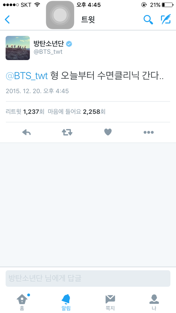Image resolution: width=176 pixels, height=313 pixels.
Task: Go to the 나 profile tab
Action: tap(154, 302)
